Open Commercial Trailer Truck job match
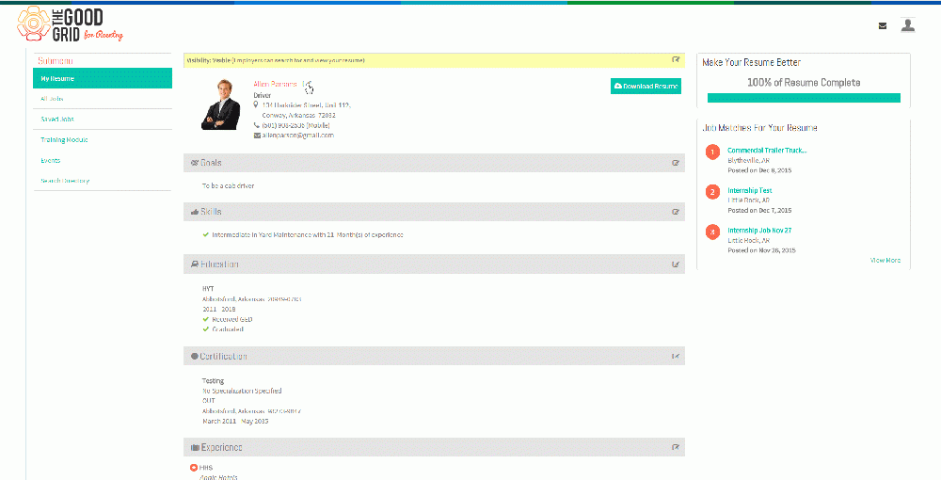941x480 pixels. (767, 151)
